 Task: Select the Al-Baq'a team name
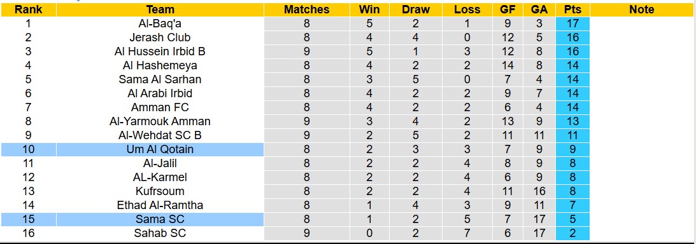160,24
